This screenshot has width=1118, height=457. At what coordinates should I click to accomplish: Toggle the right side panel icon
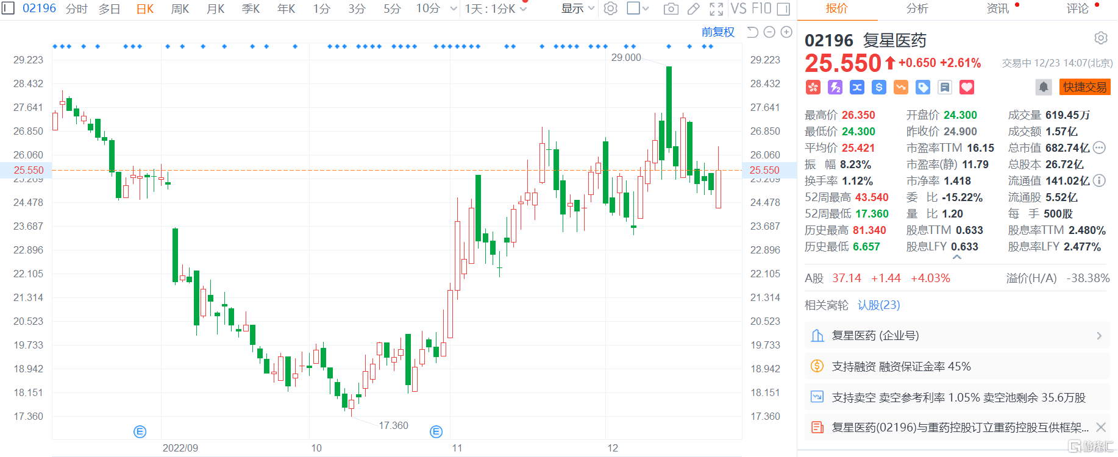[x=784, y=9]
